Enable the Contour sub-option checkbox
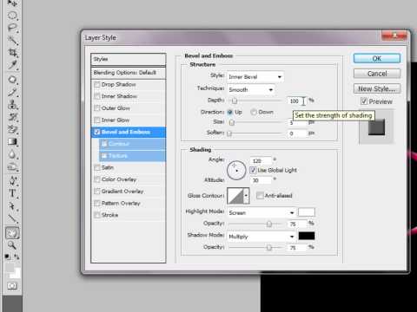 click(104, 144)
